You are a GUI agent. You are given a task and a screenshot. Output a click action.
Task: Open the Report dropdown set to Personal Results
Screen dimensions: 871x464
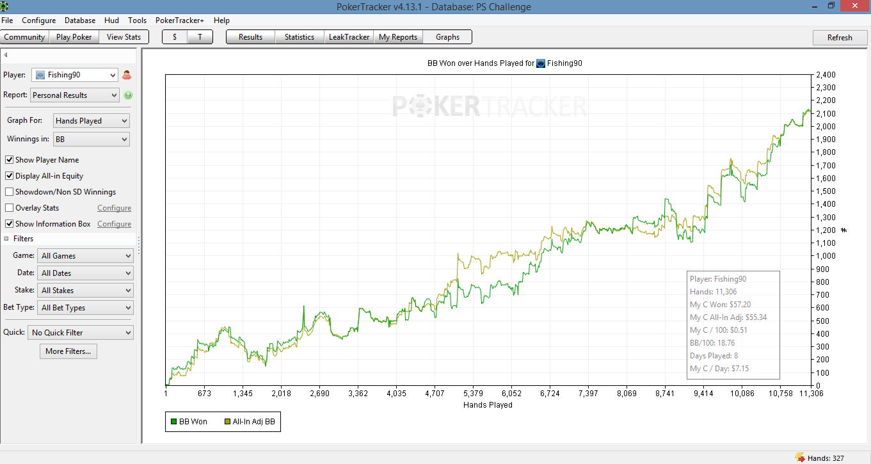click(x=75, y=95)
